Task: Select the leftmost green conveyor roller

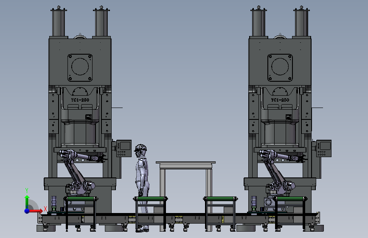Action: pyautogui.click(x=81, y=199)
